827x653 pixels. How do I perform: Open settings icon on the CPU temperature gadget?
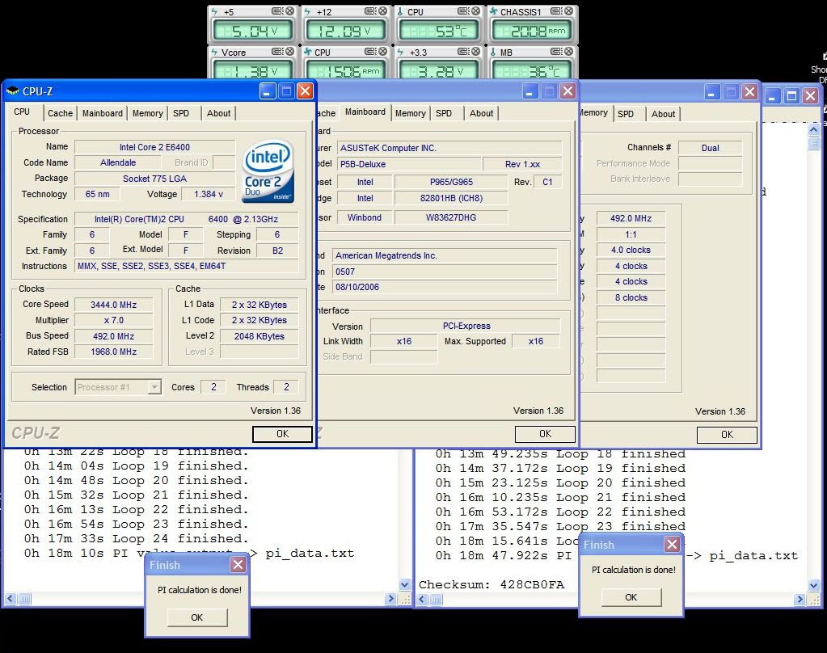coord(463,11)
